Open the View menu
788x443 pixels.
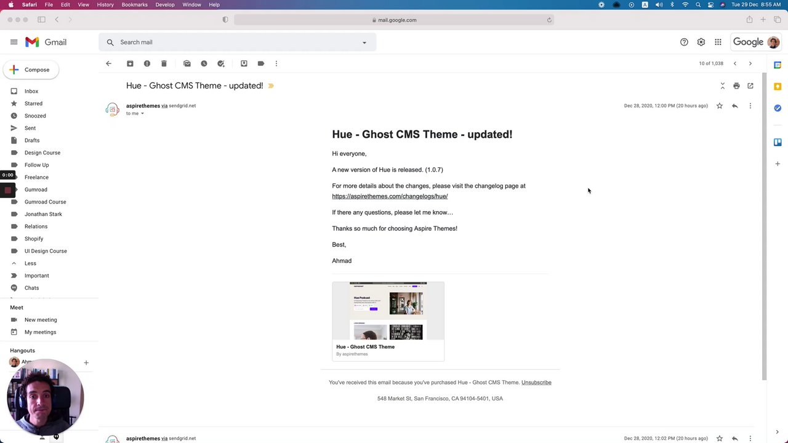pos(83,4)
